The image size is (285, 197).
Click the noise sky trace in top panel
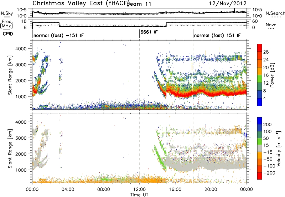pos(139,13)
